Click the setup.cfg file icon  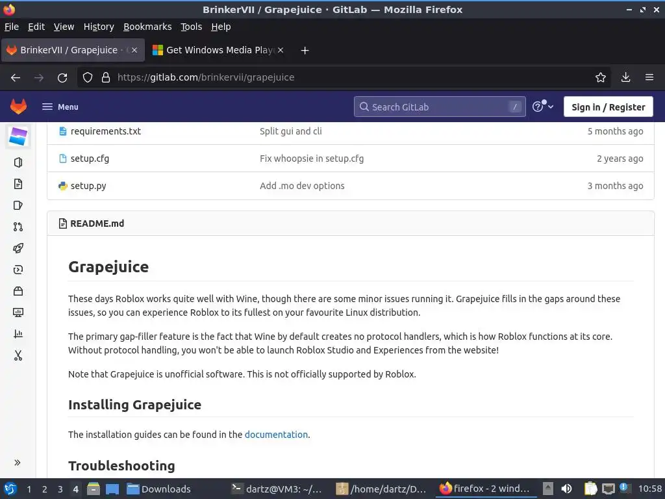63,159
